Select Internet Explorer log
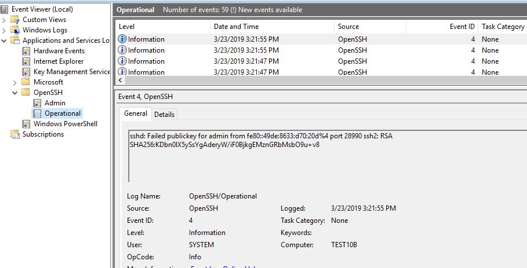 (x=59, y=61)
